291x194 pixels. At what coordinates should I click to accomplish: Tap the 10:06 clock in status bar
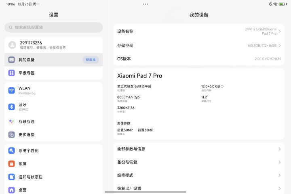pyautogui.click(x=11, y=4)
